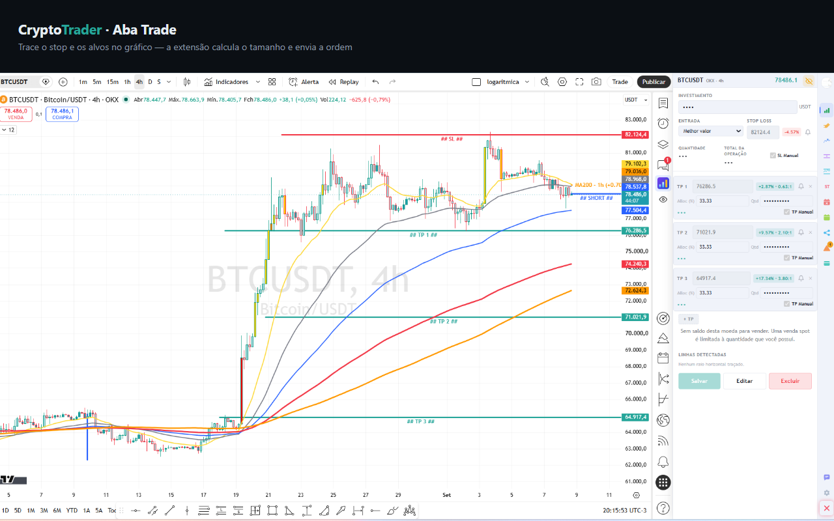Toggle TP Manual checkbox for TP 1
The width and height of the screenshot is (834, 521).
pos(786,212)
